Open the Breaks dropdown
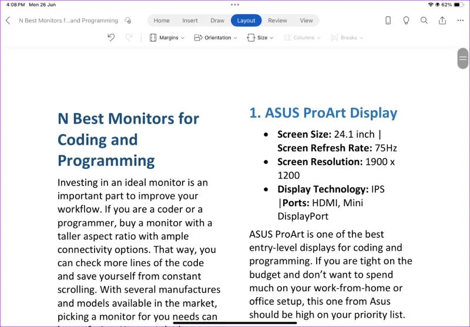Image resolution: width=470 pixels, height=327 pixels. click(347, 38)
